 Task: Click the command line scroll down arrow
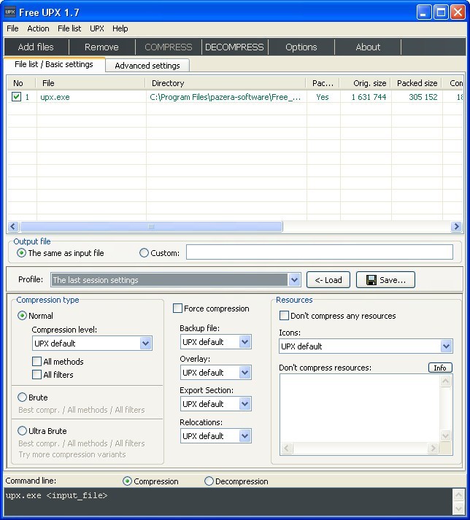(458, 508)
